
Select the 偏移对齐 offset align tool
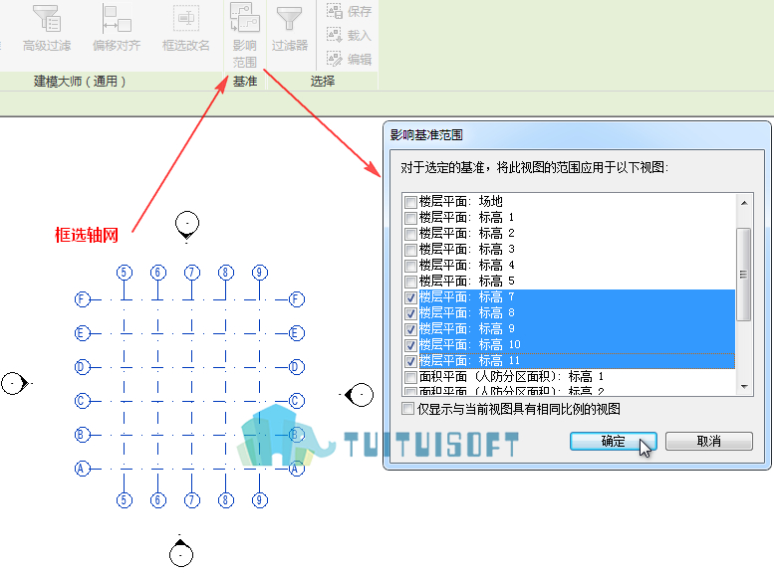117,28
